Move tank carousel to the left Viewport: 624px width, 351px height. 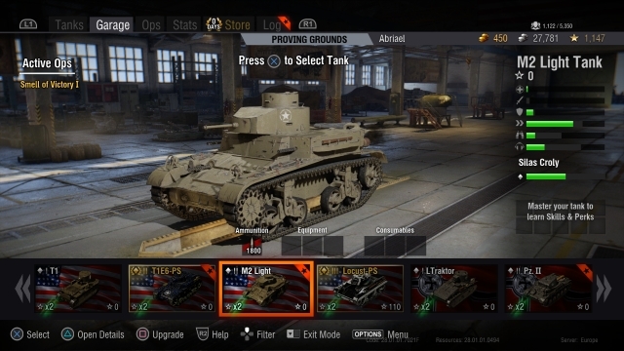[x=22, y=289]
